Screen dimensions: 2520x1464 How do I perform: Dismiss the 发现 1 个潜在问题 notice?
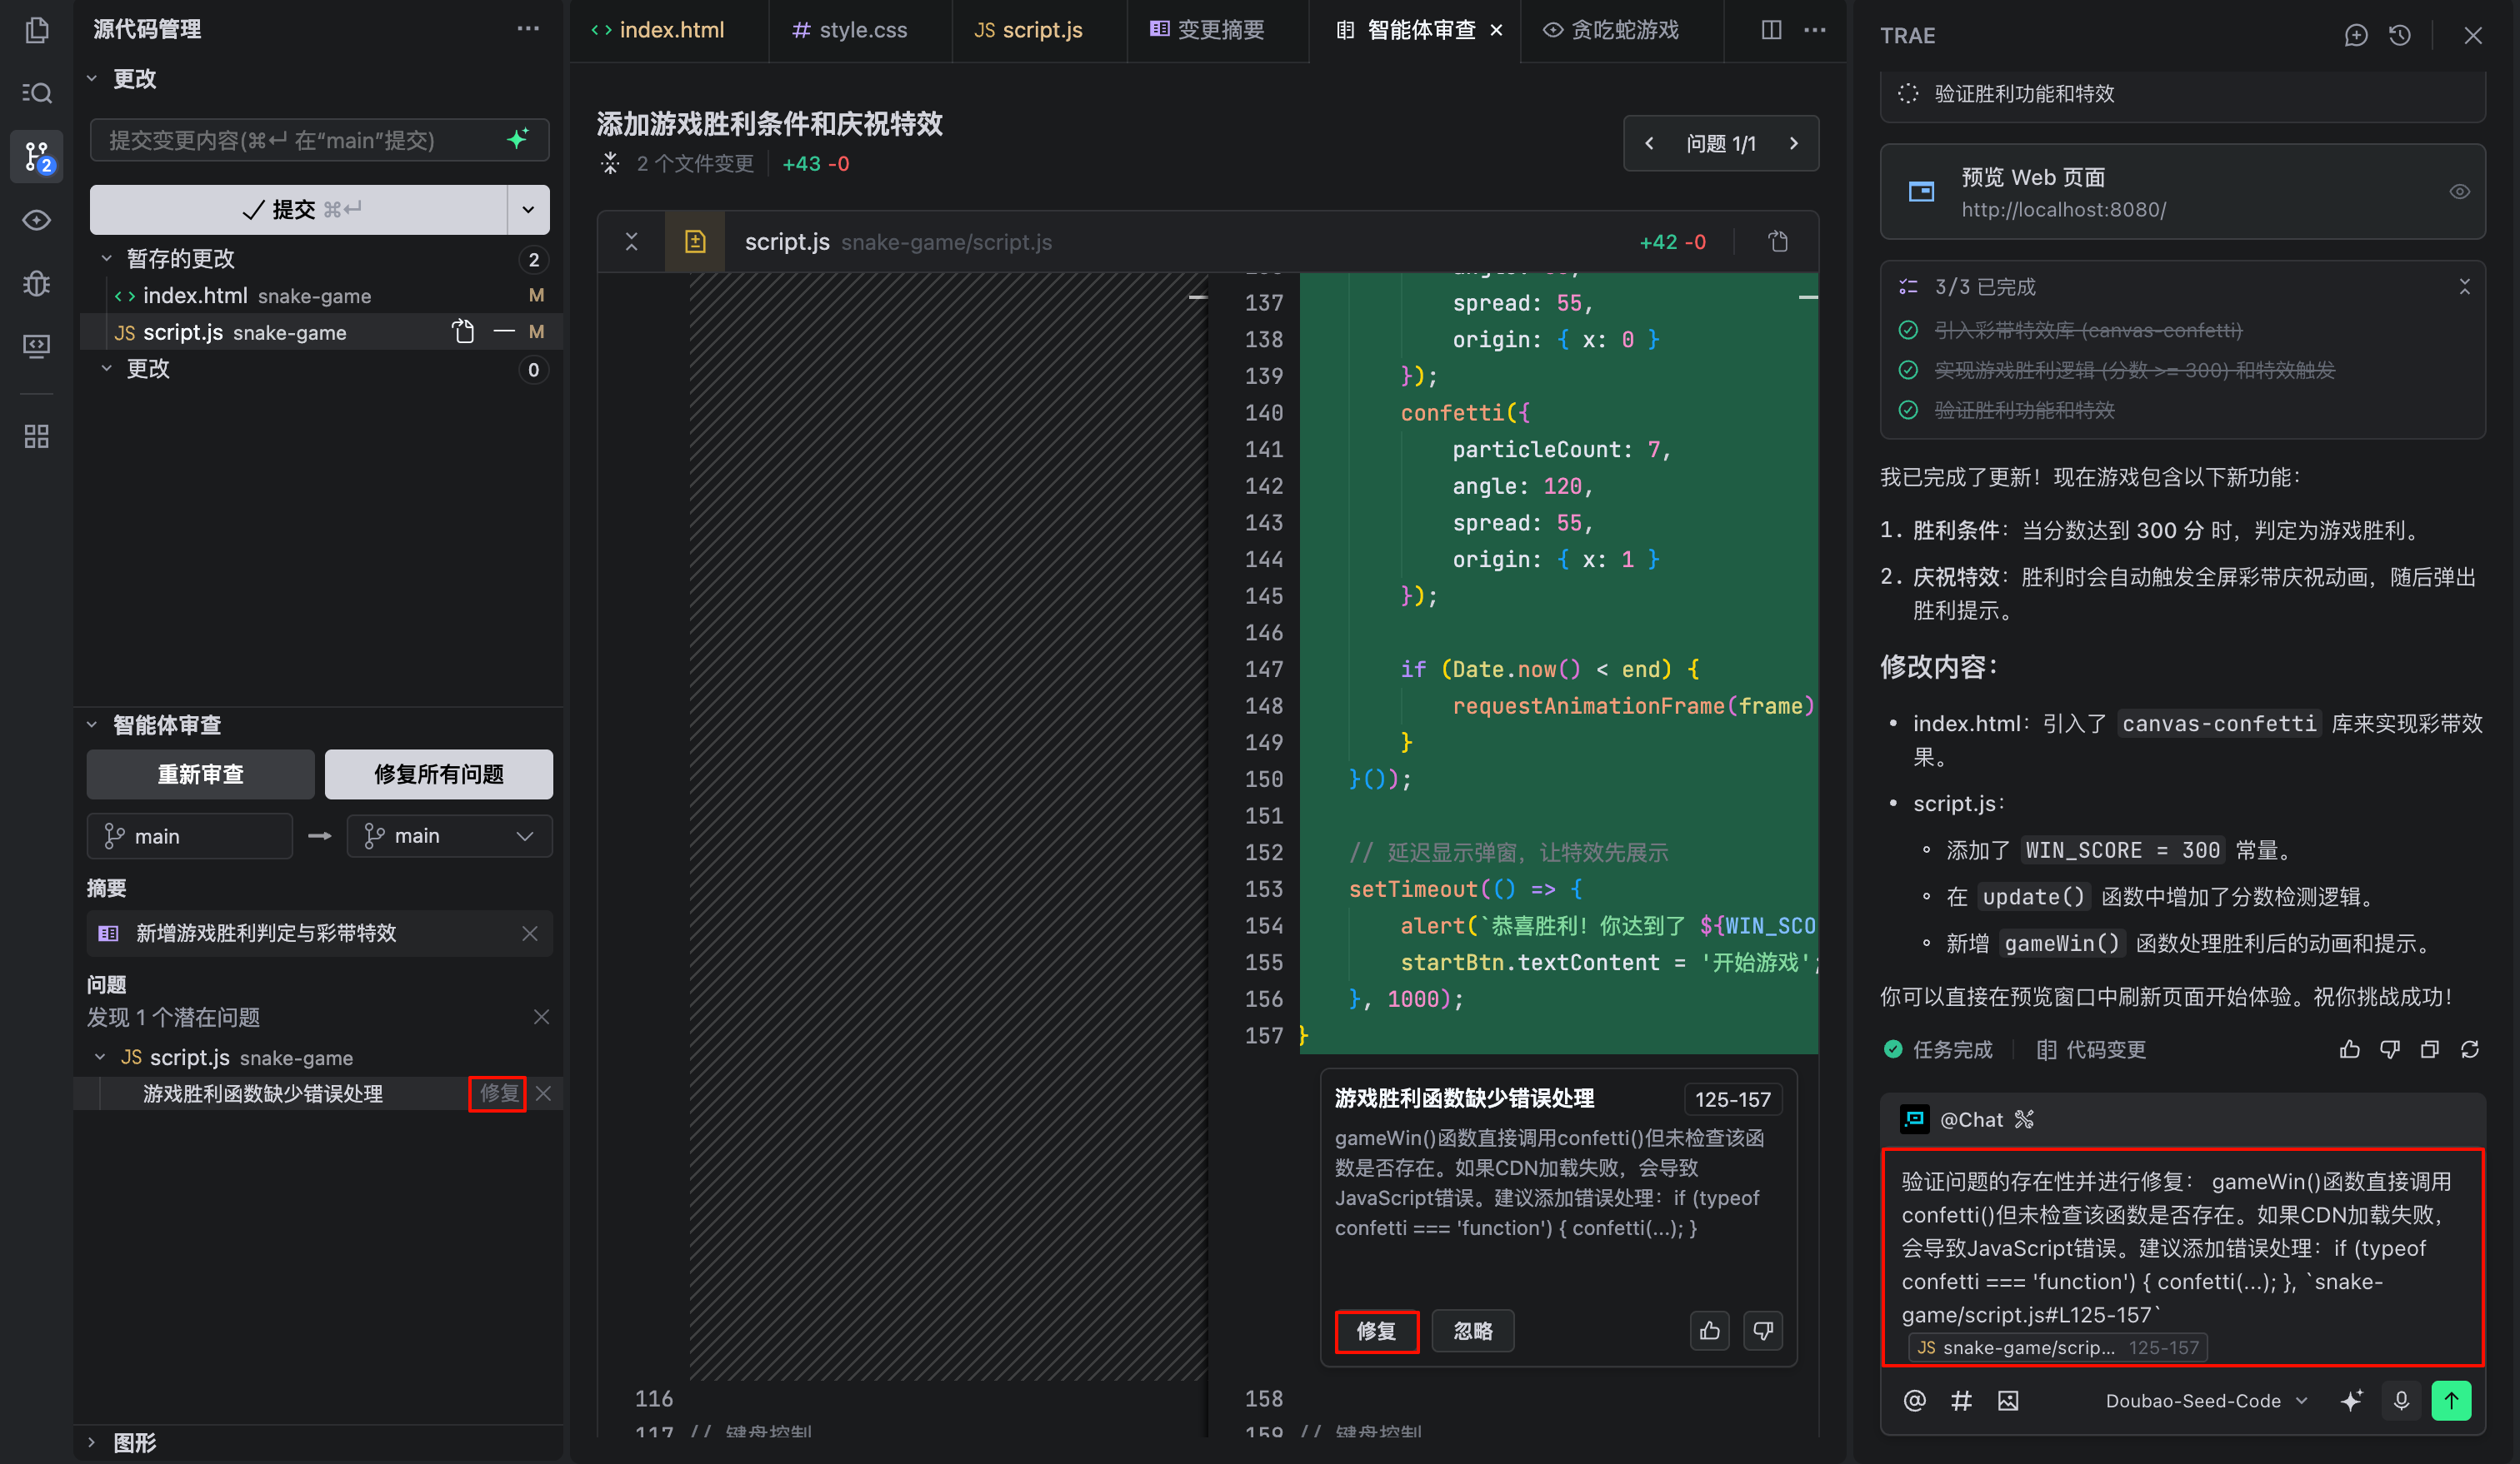pyautogui.click(x=541, y=1016)
